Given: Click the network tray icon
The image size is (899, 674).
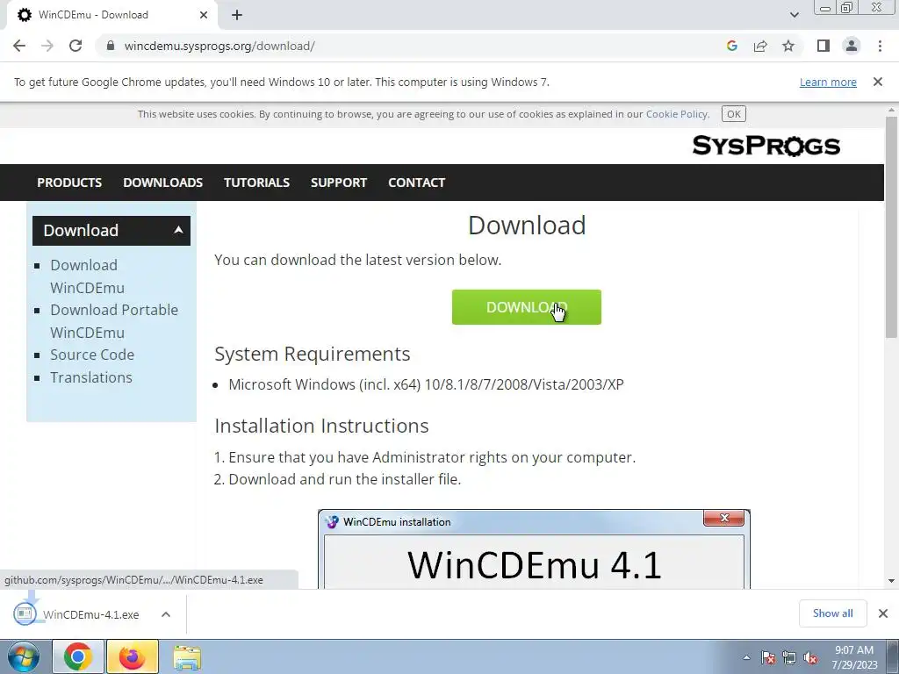Looking at the screenshot, I should pyautogui.click(x=789, y=658).
